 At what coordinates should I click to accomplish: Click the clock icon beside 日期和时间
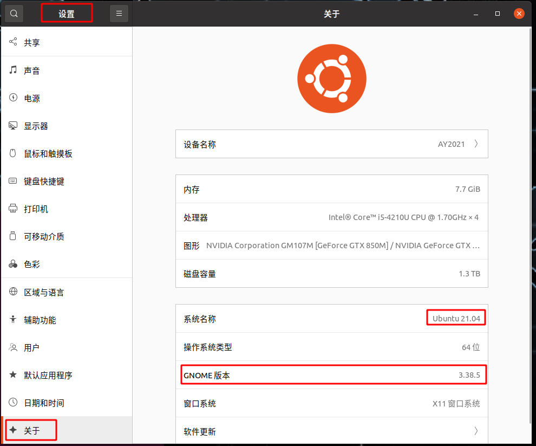[x=13, y=402]
